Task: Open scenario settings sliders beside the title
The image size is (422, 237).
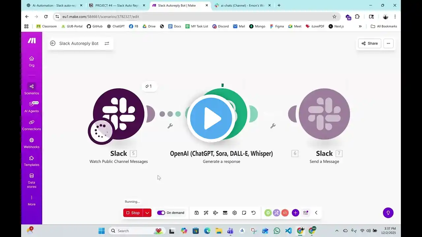Action: (x=107, y=43)
